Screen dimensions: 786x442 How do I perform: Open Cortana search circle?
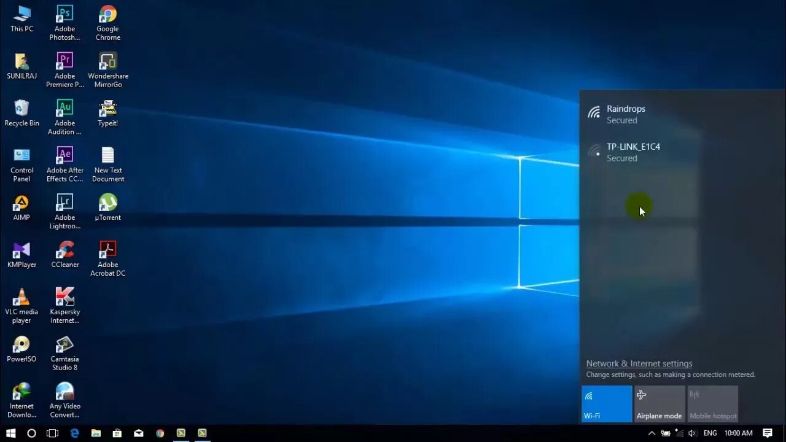pyautogui.click(x=31, y=433)
